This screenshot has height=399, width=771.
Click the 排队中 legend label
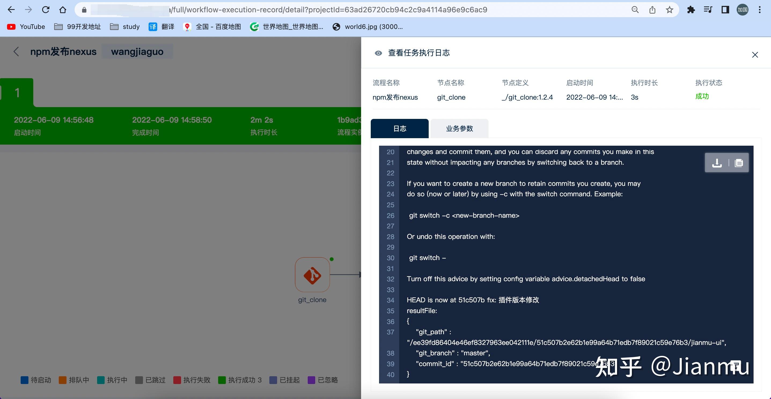point(79,380)
